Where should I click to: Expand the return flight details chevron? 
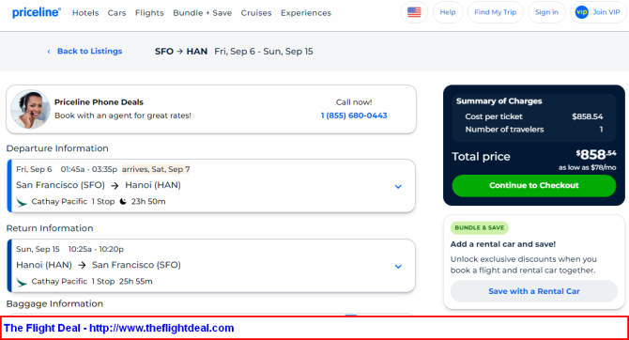click(x=398, y=266)
